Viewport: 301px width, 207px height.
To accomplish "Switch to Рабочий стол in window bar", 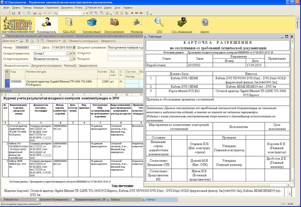I will [18, 200].
